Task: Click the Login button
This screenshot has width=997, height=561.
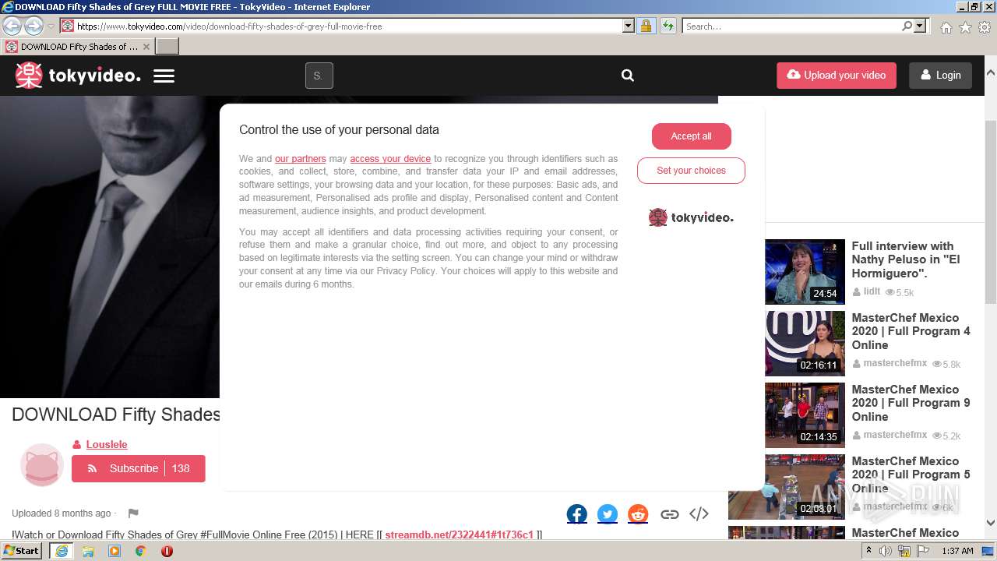Action: tap(940, 76)
